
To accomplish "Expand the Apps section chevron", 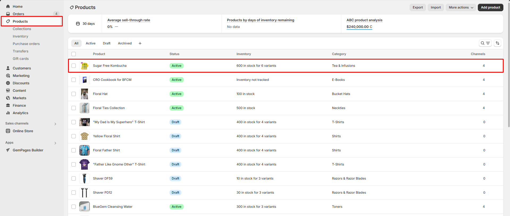I will pos(55,143).
